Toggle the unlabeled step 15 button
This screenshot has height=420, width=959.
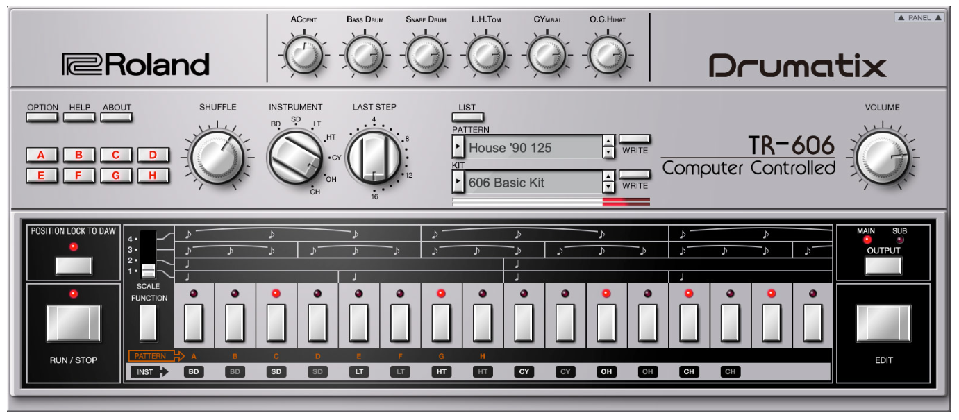[772, 322]
